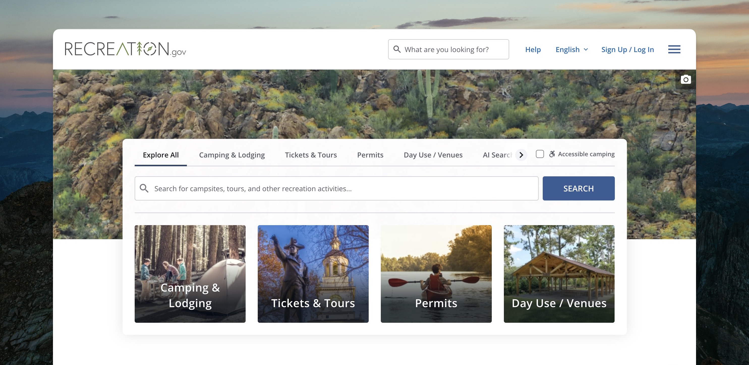Open Day Use / Venues pavilion card
The width and height of the screenshot is (749, 365).
[559, 274]
